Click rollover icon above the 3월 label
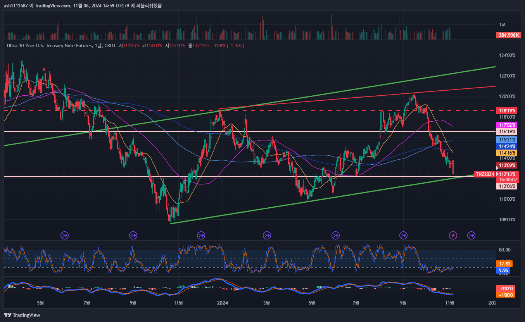Image resolution: width=525 pixels, height=322 pixels. [x=267, y=235]
